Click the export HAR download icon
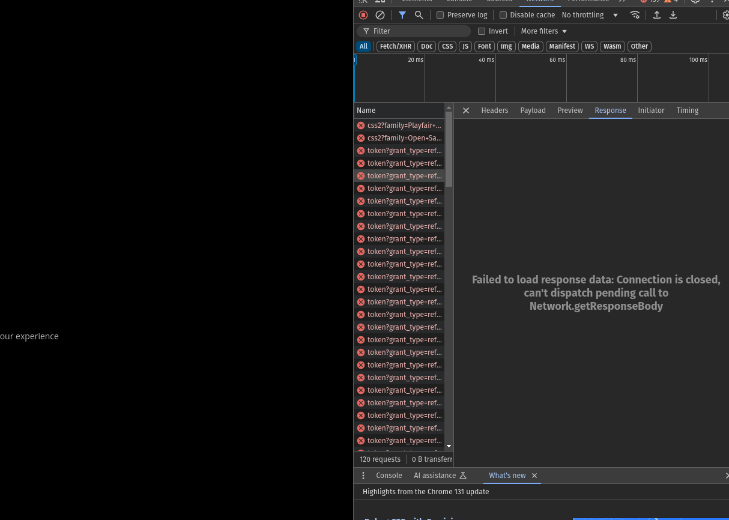Screen dimensions: 729x520 click(673, 15)
